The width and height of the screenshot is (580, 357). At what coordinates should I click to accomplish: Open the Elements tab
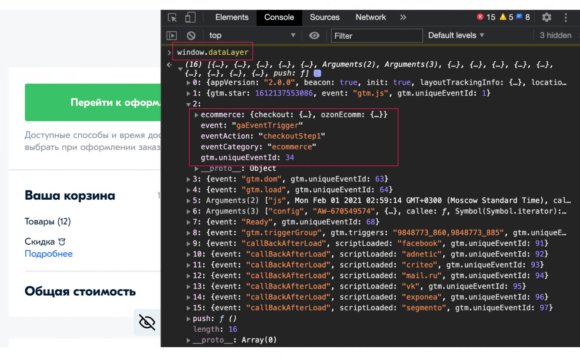[x=232, y=17]
